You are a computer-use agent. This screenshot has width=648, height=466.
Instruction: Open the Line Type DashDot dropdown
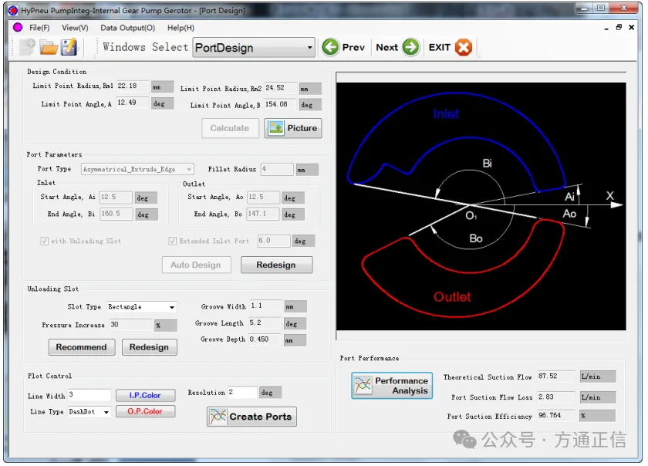[89, 412]
